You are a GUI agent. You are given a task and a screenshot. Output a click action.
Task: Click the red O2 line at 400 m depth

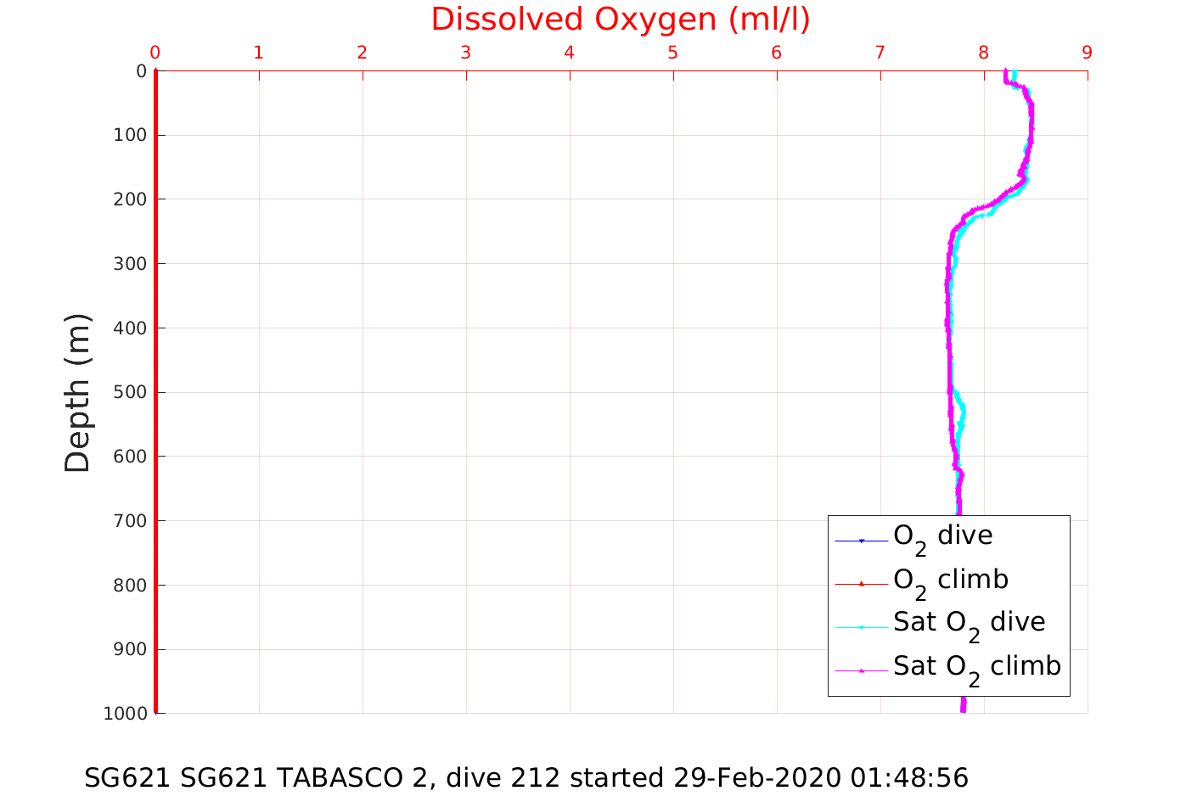point(156,328)
